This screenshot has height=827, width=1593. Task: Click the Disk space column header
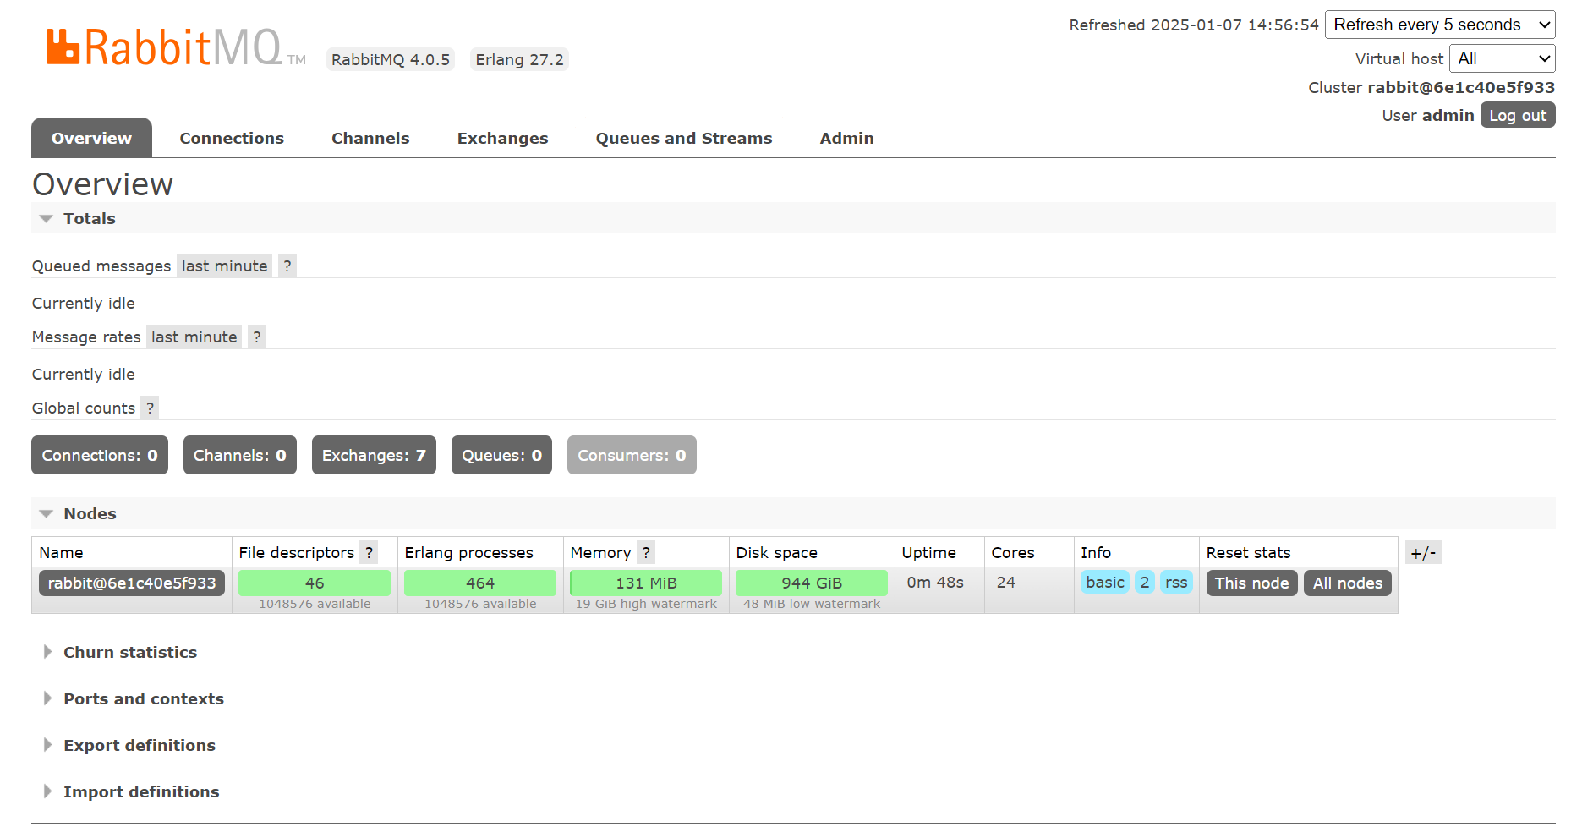(x=776, y=552)
